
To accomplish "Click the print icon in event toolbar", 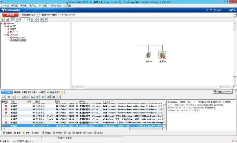I will [x=32, y=97].
